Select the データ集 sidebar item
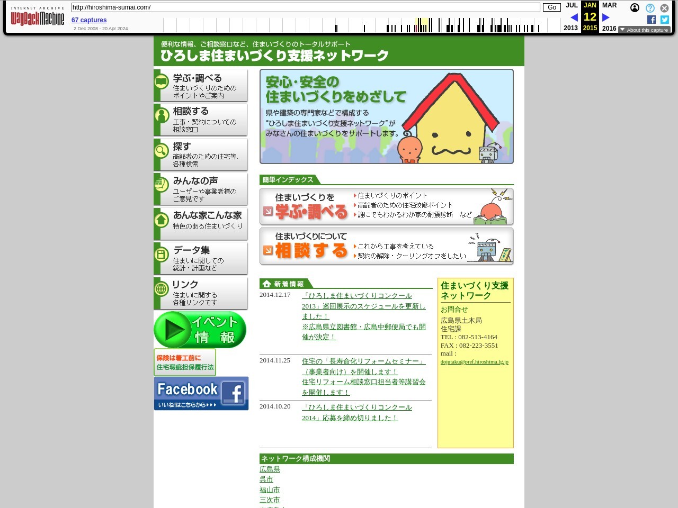The width and height of the screenshot is (678, 508). 201,258
